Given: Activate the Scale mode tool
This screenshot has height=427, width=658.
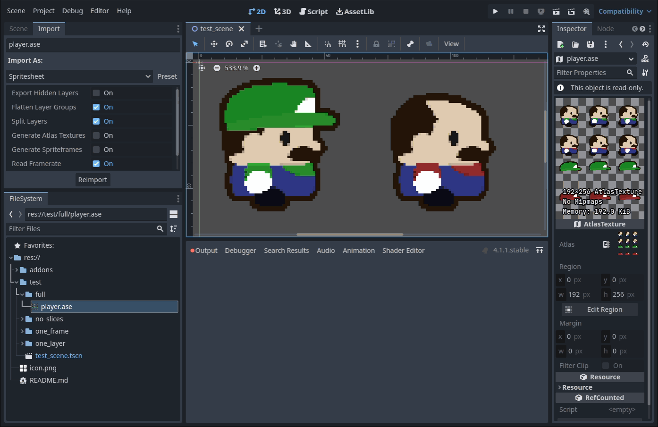Looking at the screenshot, I should click(244, 44).
